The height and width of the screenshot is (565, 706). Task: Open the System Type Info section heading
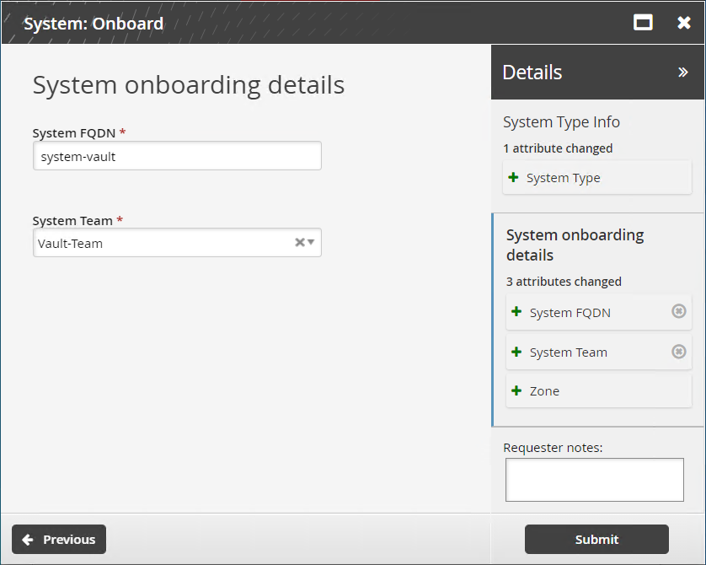pos(561,122)
